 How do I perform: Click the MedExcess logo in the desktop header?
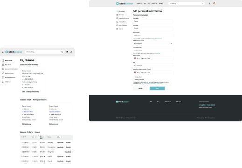(124, 3)
